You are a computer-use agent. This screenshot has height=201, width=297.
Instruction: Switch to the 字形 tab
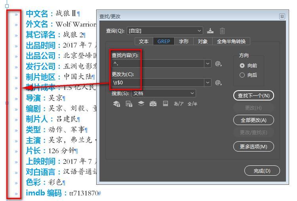184,41
